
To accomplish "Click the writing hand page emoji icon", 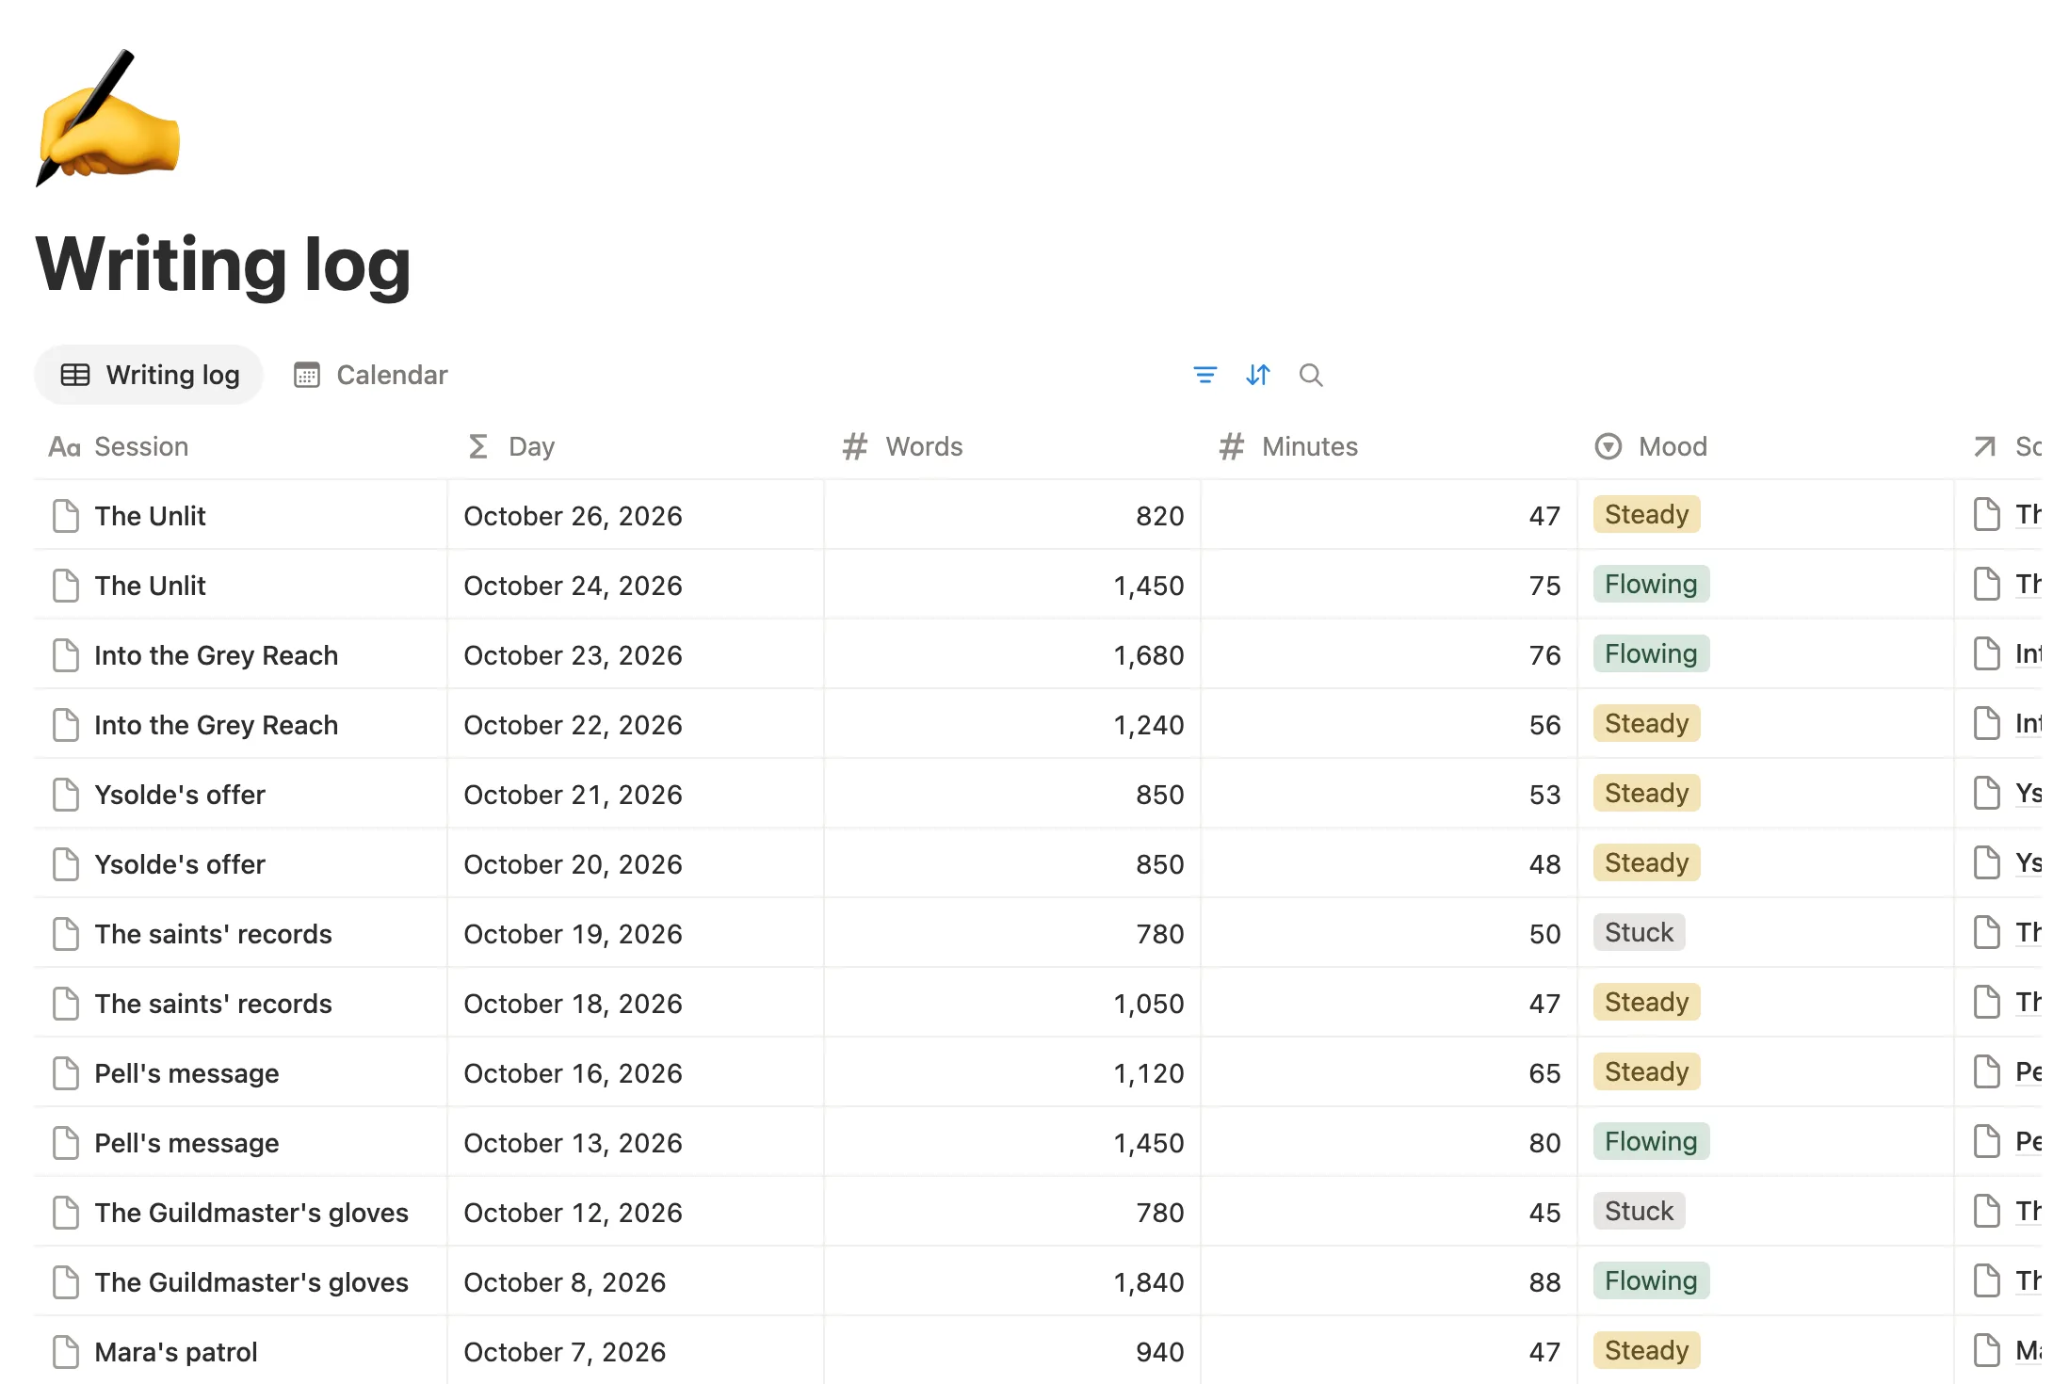I will [107, 118].
